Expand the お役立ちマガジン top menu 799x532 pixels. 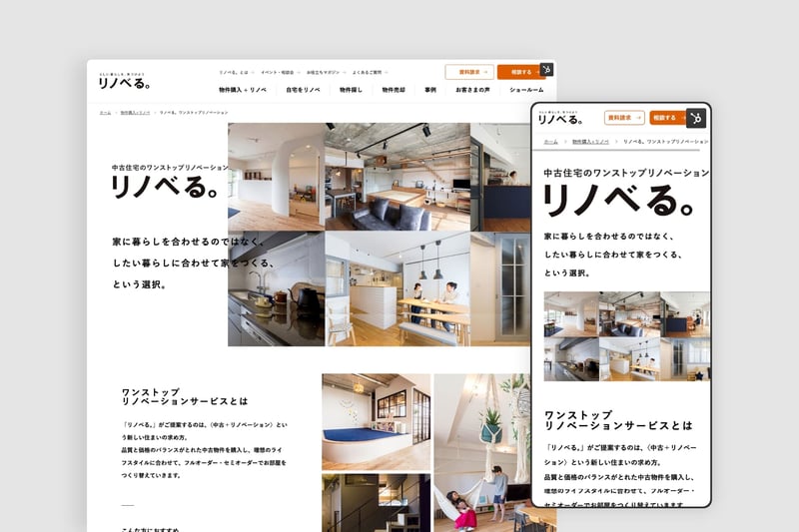click(327, 72)
